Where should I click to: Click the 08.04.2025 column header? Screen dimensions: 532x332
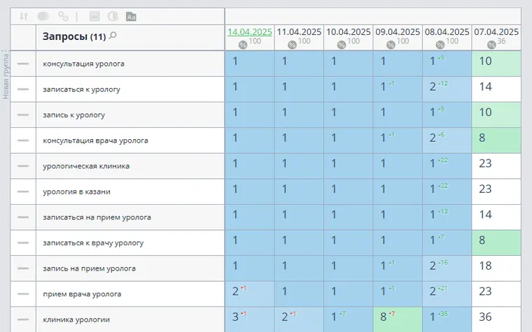(447, 32)
